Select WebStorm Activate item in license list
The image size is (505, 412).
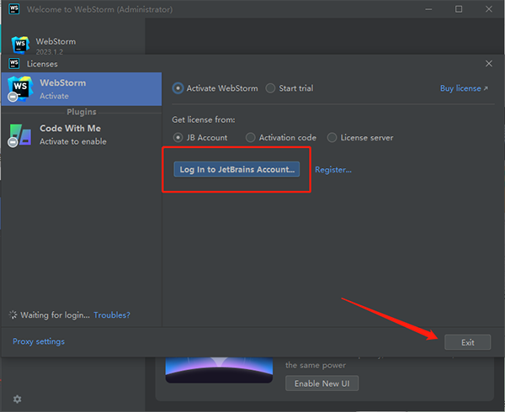coord(82,89)
